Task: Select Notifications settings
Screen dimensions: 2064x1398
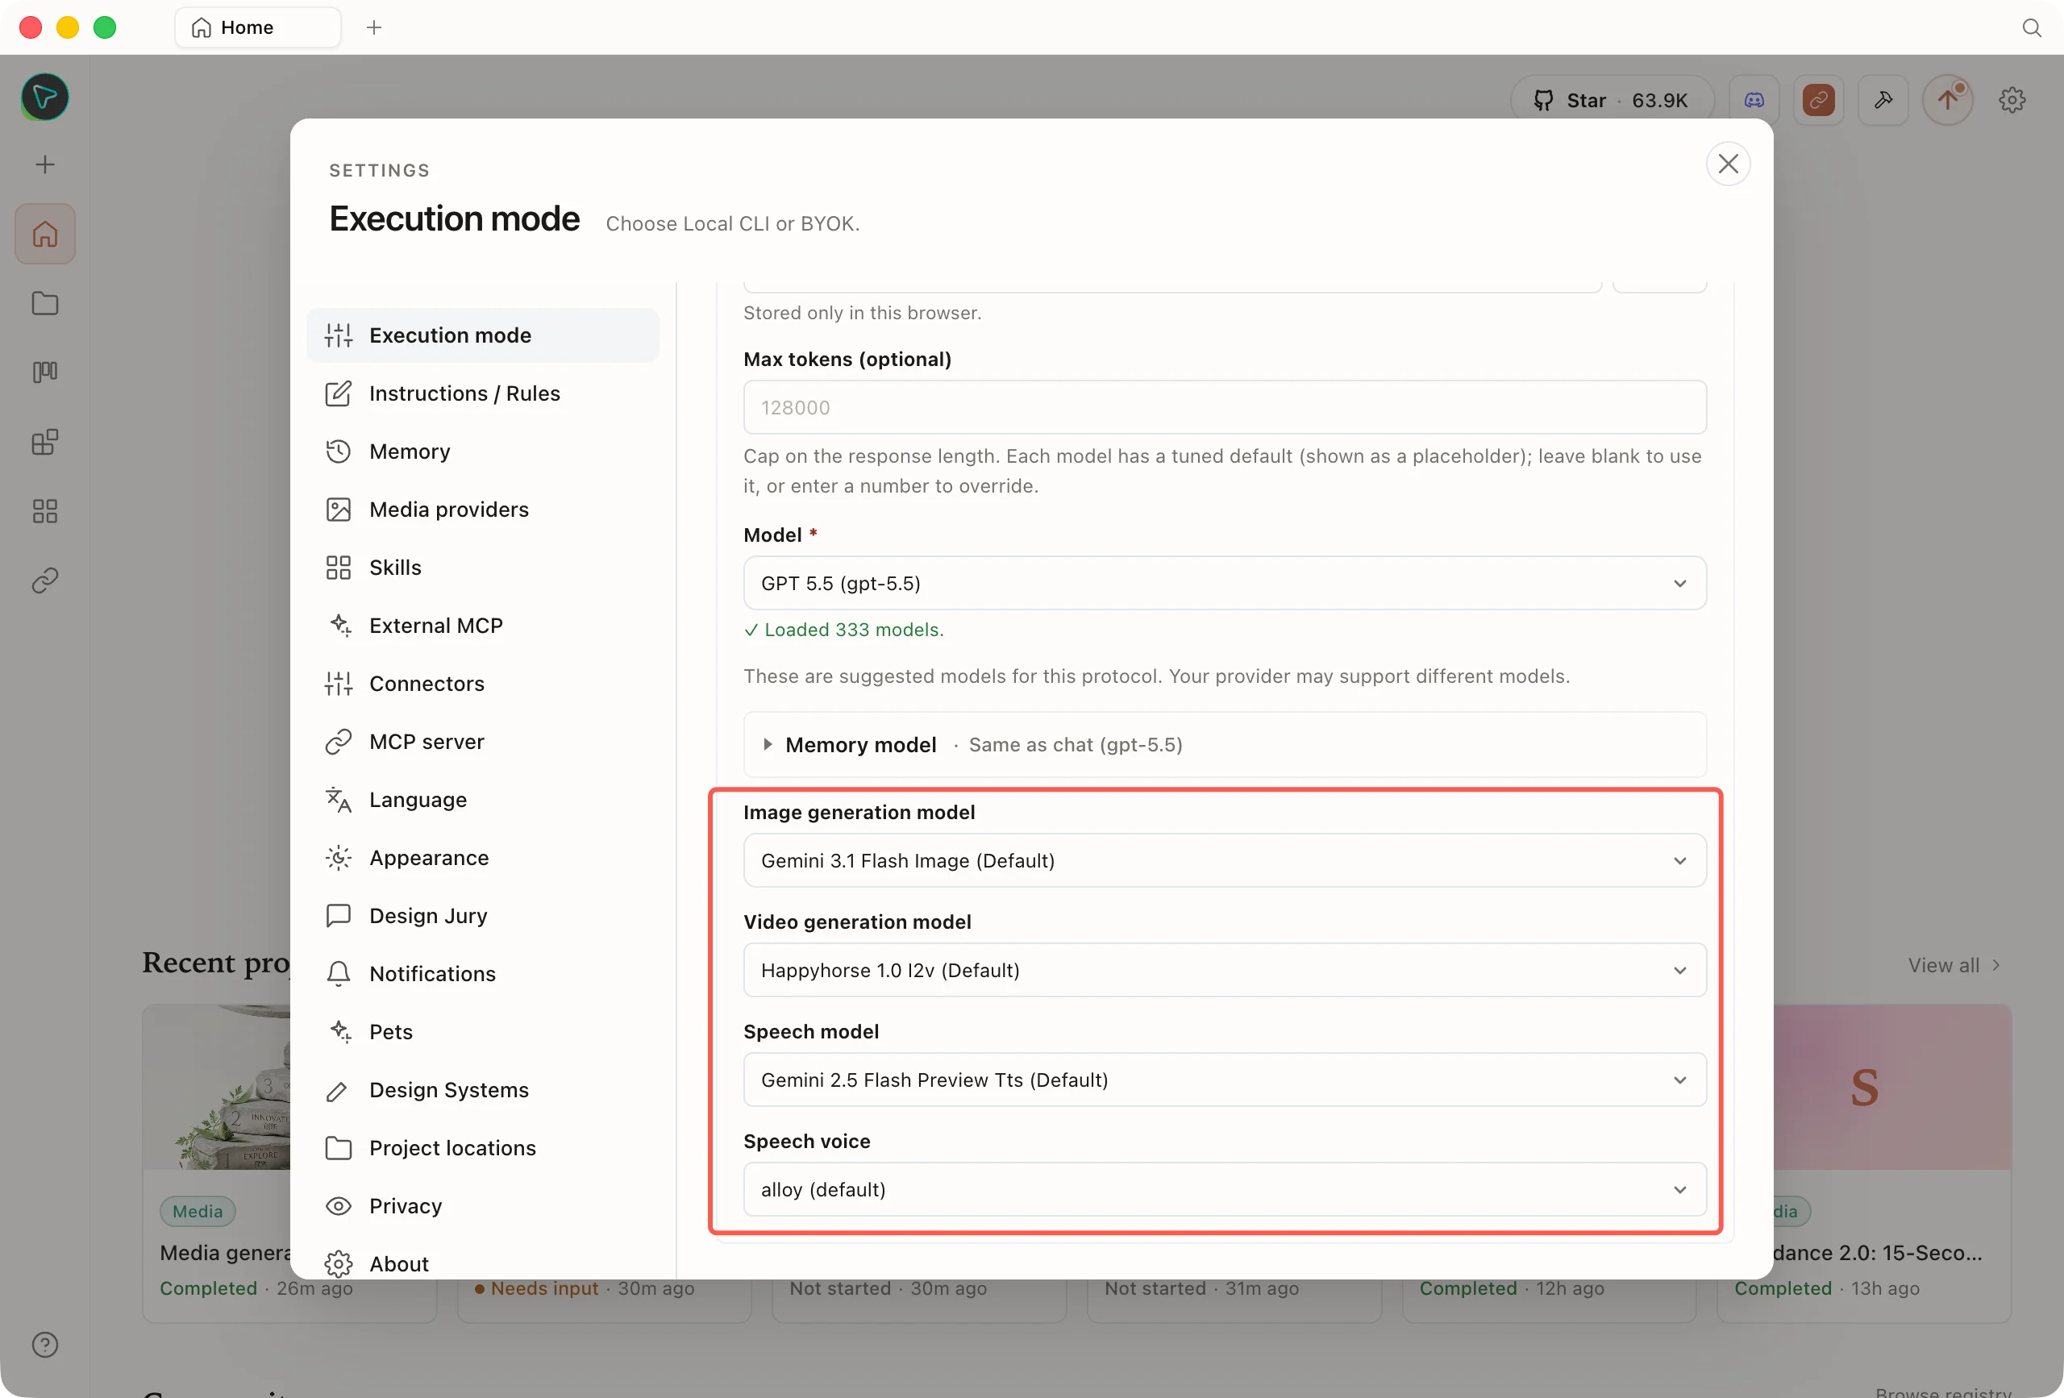Action: [x=482, y=973]
